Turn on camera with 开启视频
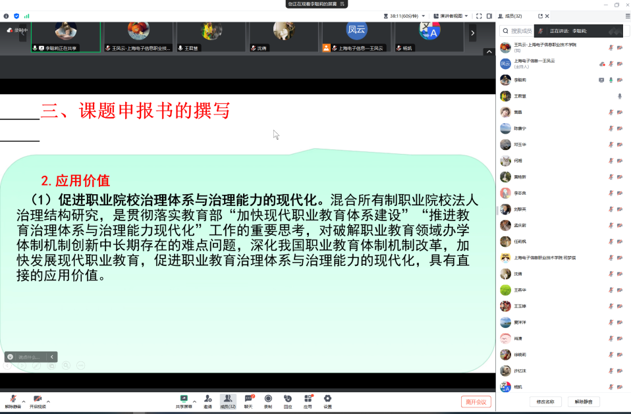The width and height of the screenshot is (631, 414). click(38, 400)
